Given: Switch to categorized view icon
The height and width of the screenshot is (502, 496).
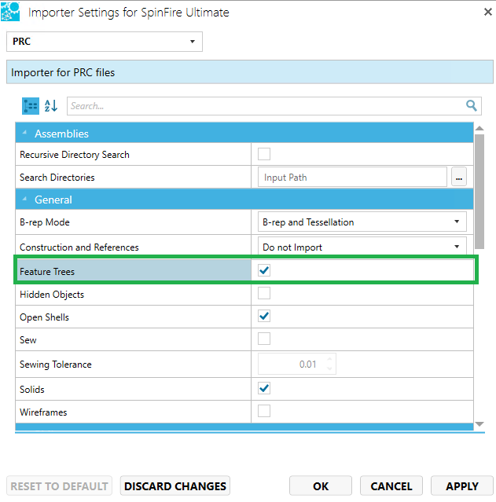Looking at the screenshot, I should pos(31,106).
